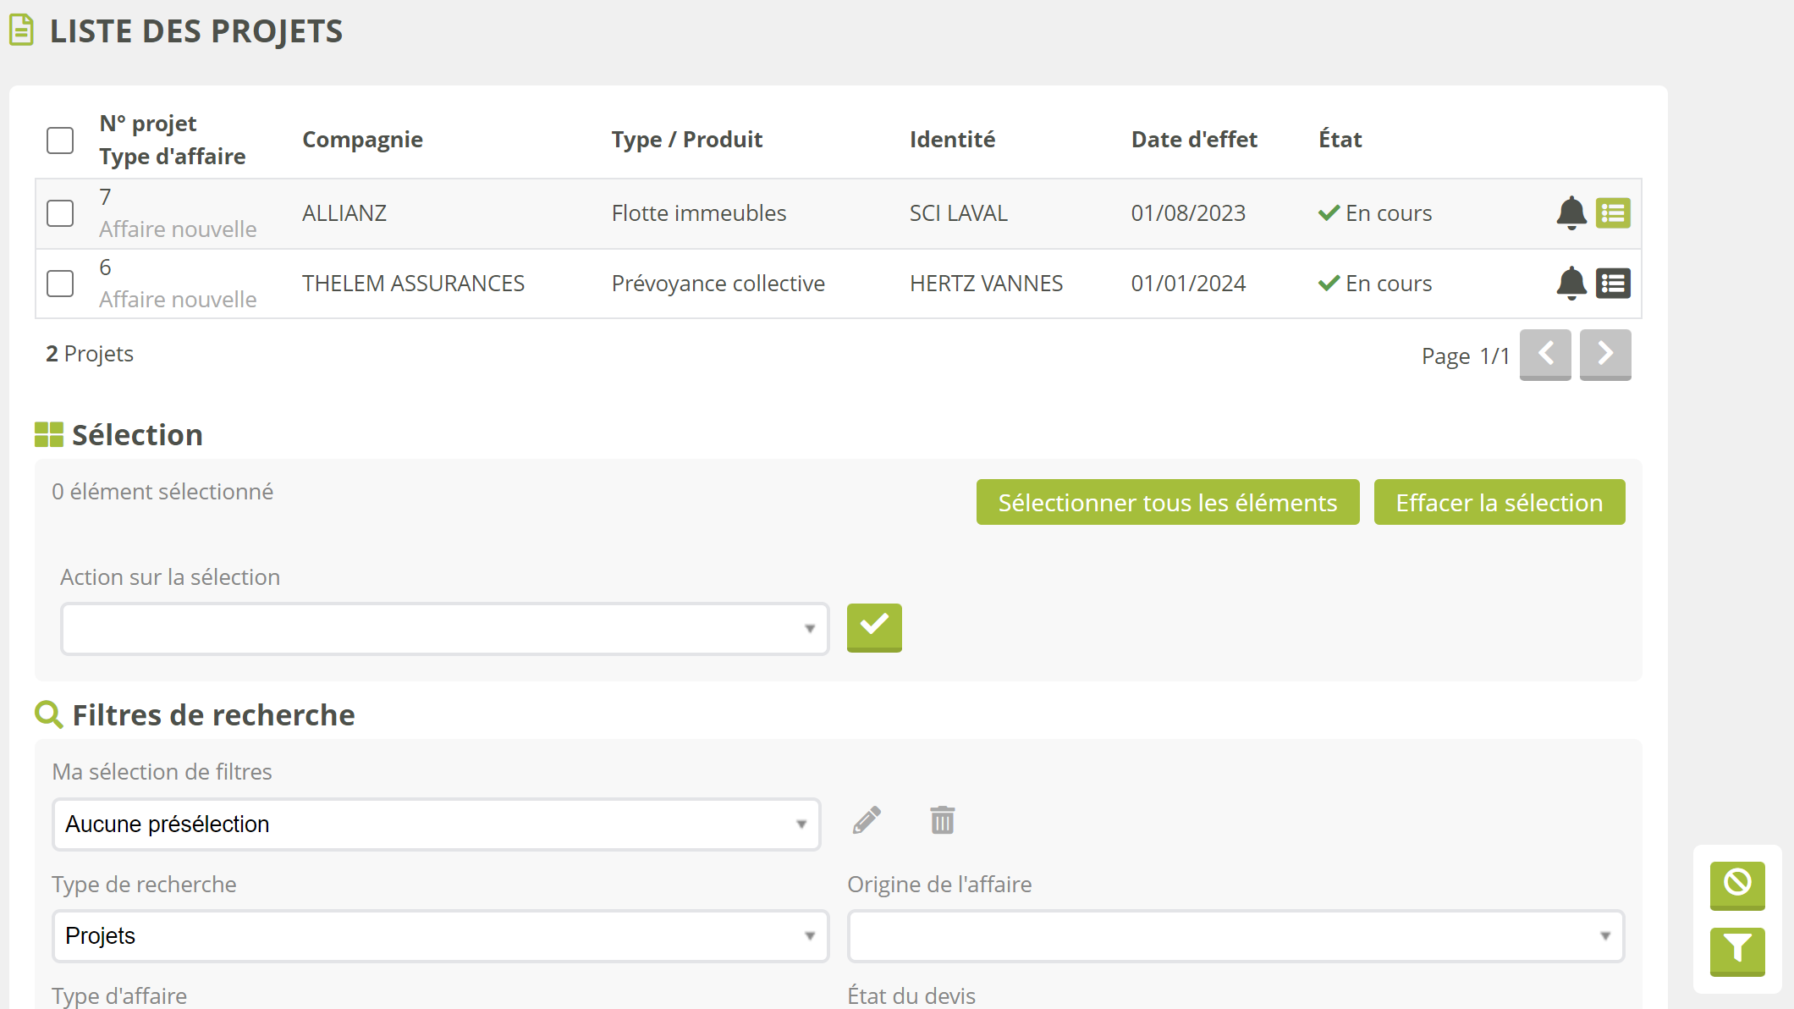Click the green funnel filter icon
This screenshot has width=1794, height=1009.
(1736, 950)
